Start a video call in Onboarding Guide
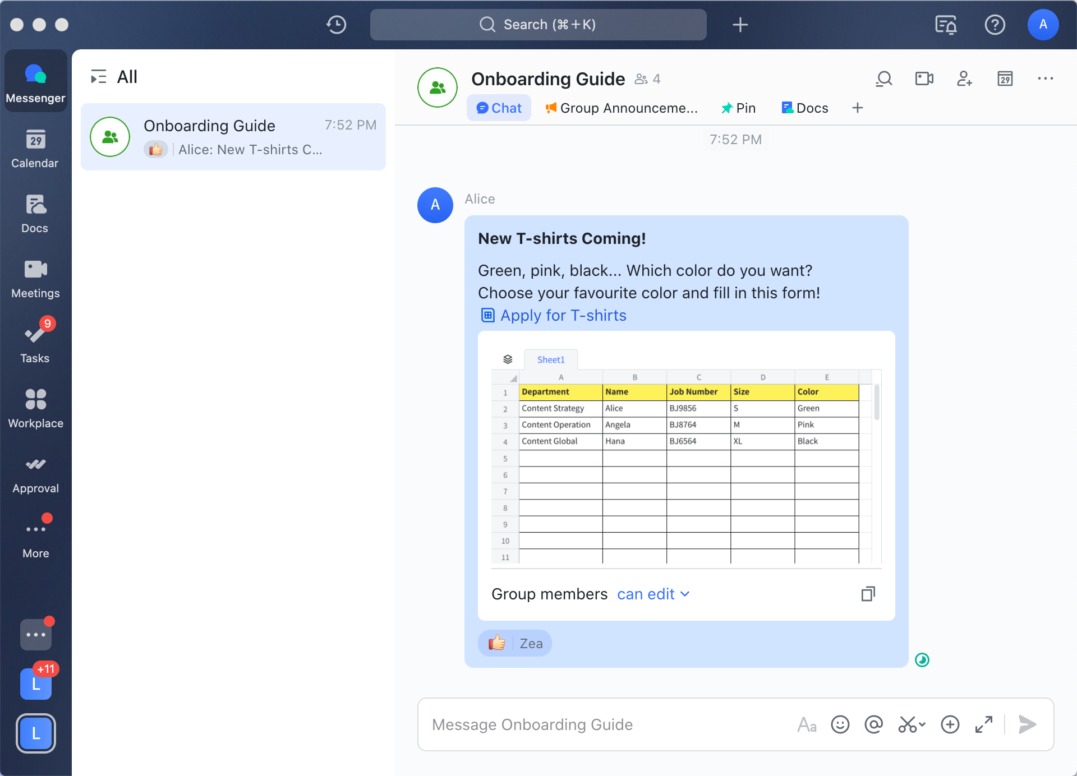 [923, 79]
